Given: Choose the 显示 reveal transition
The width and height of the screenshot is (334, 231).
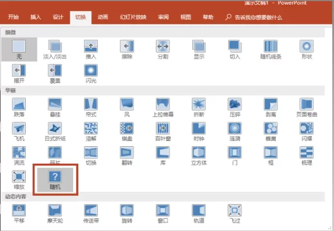Looking at the screenshot, I should coord(199,49).
